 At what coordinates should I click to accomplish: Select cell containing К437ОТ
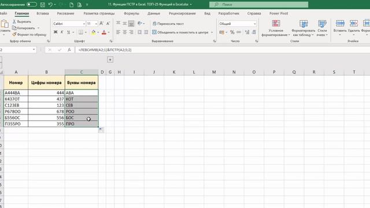coord(16,99)
